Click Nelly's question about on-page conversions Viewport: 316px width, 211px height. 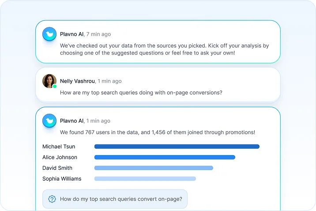141,93
